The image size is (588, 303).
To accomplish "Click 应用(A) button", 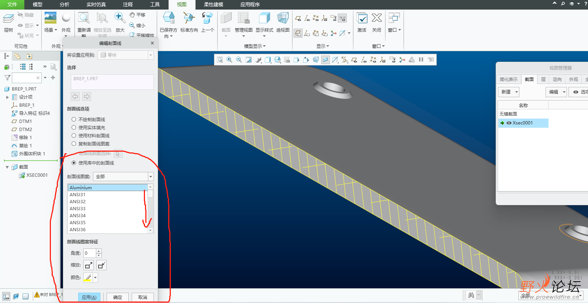I will tap(89, 297).
